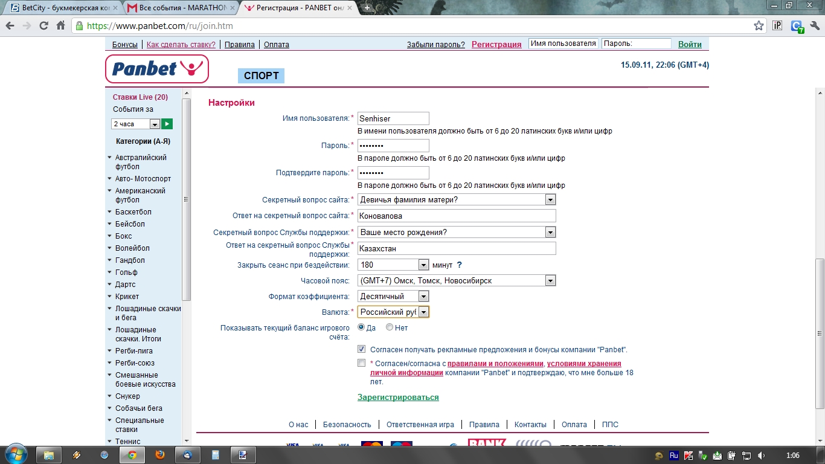Open the Windows Start menu

[x=16, y=454]
